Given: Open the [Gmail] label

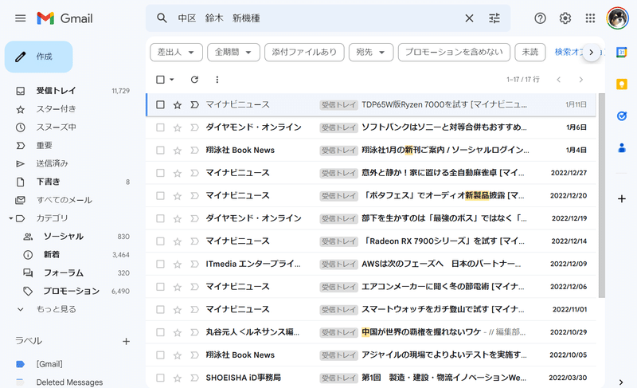Looking at the screenshot, I should [49, 364].
